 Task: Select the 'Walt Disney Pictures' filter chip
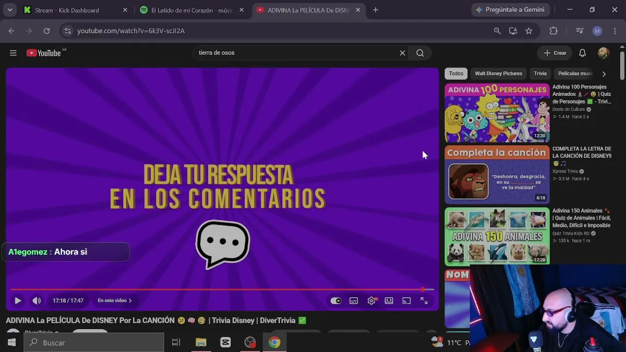[x=498, y=73]
